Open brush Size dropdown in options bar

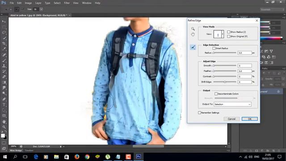tap(42, 9)
